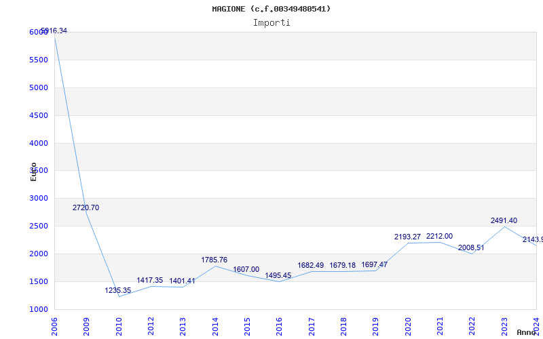
Task: Click the 2193.27 data label
Action: 407,237
